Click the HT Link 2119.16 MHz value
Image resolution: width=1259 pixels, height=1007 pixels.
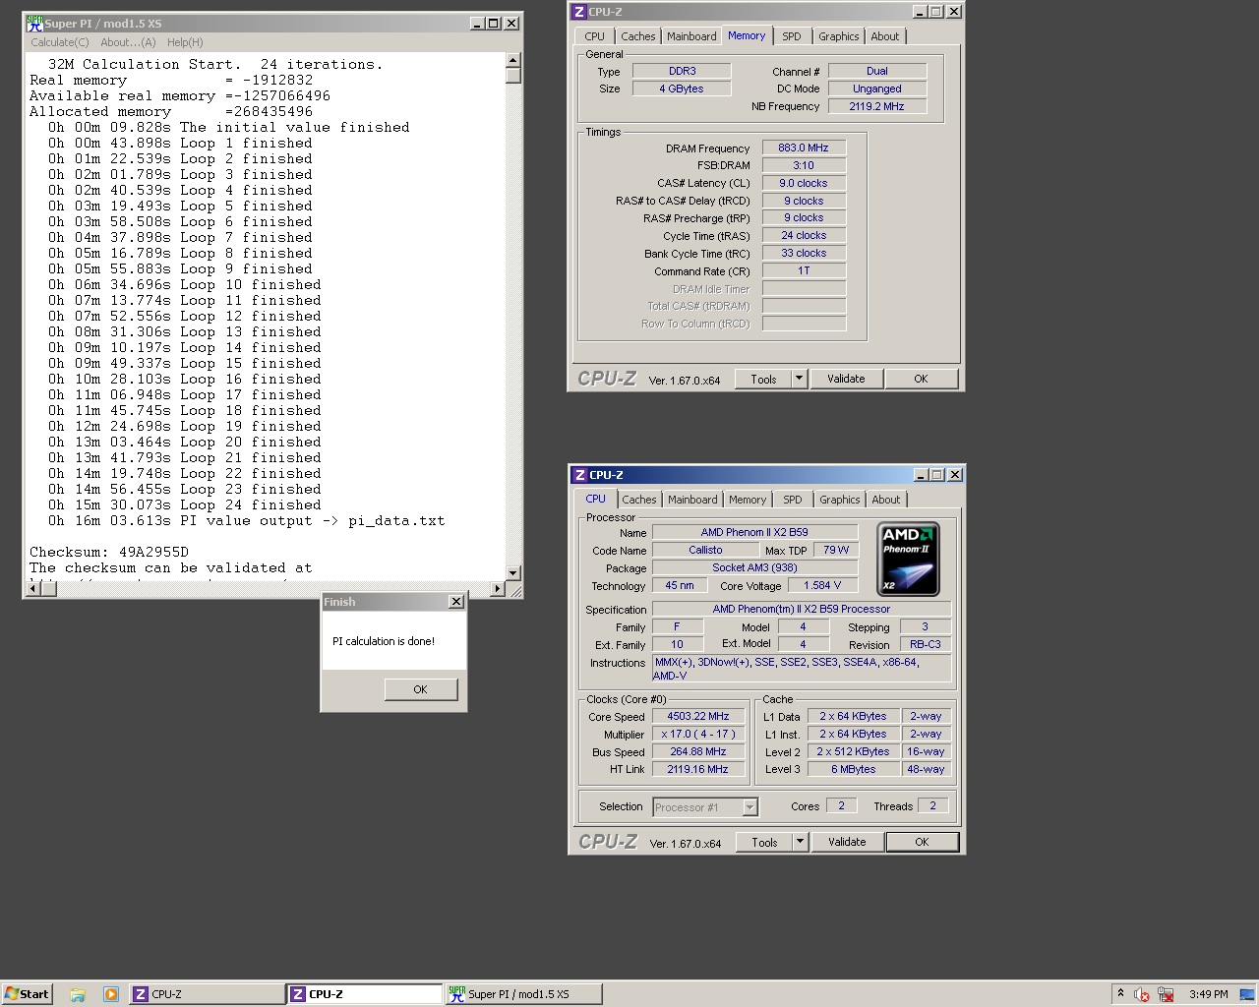[x=698, y=769]
